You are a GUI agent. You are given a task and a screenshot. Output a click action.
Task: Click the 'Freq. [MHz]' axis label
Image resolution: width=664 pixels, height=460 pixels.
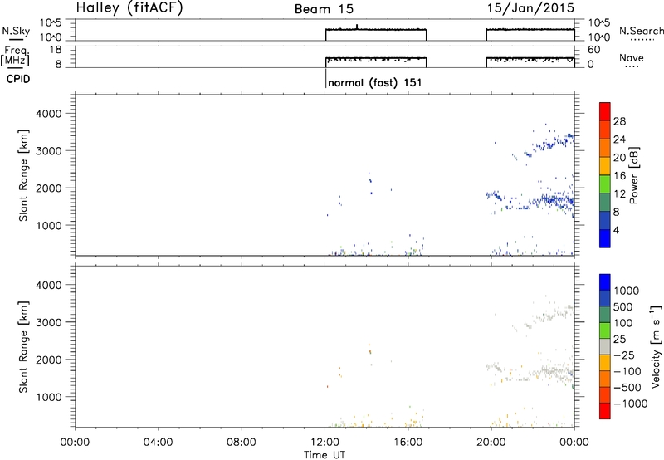(16, 56)
